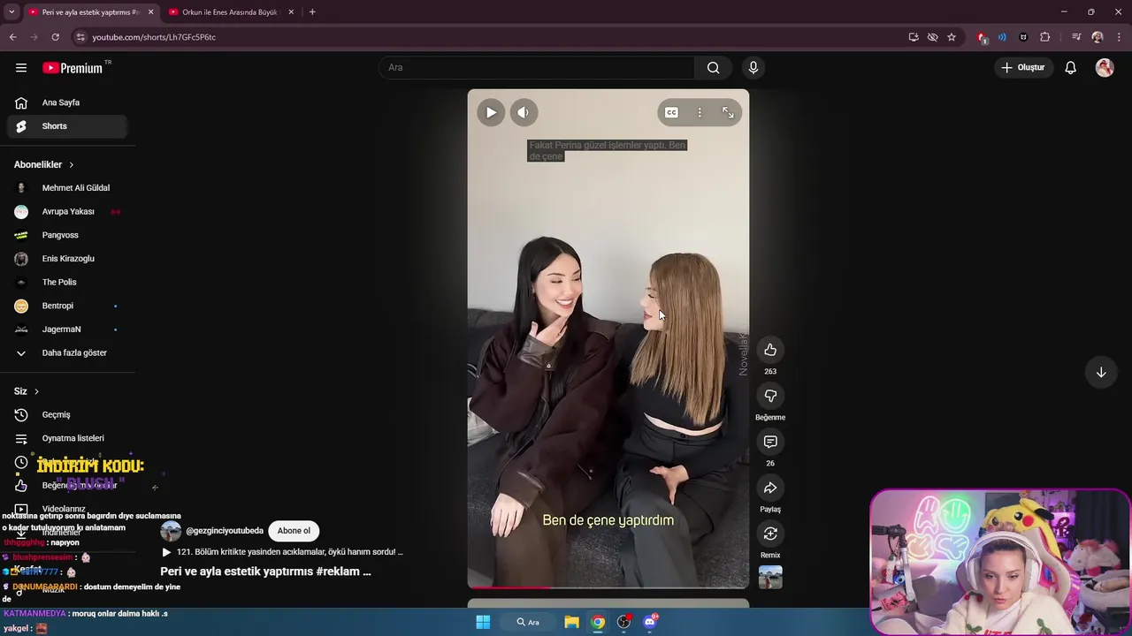Switch to the 'Orkun ile Enes Arasında' tab
The image size is (1132, 636).
228,12
